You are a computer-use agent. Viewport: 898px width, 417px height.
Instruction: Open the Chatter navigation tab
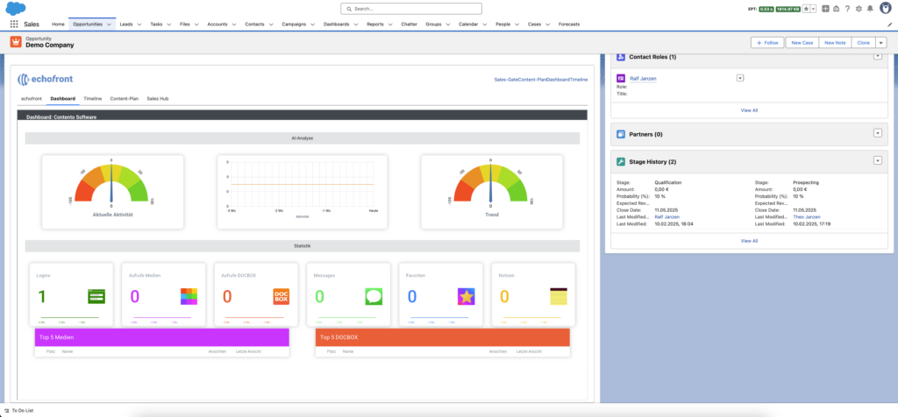click(409, 25)
